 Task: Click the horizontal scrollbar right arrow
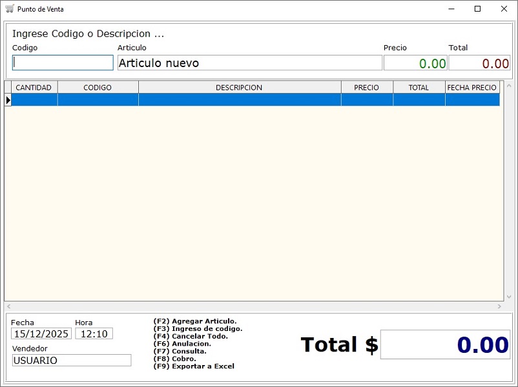pos(499,306)
